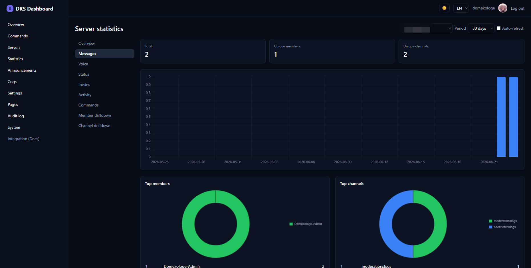
Task: Open the Cogs sidebar page
Action: click(12, 82)
